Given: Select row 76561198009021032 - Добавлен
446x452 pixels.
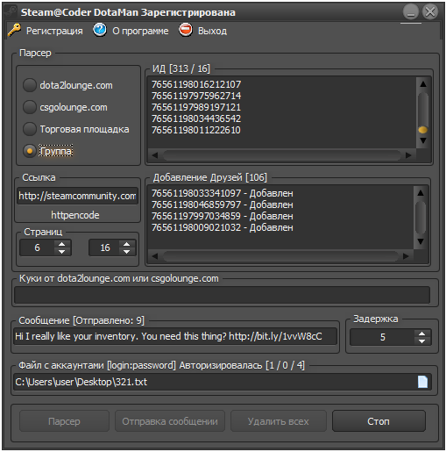Looking at the screenshot, I should [222, 227].
